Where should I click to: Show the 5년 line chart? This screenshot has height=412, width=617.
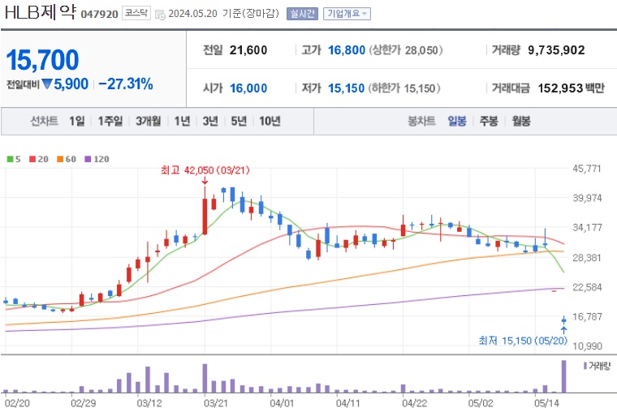239,121
